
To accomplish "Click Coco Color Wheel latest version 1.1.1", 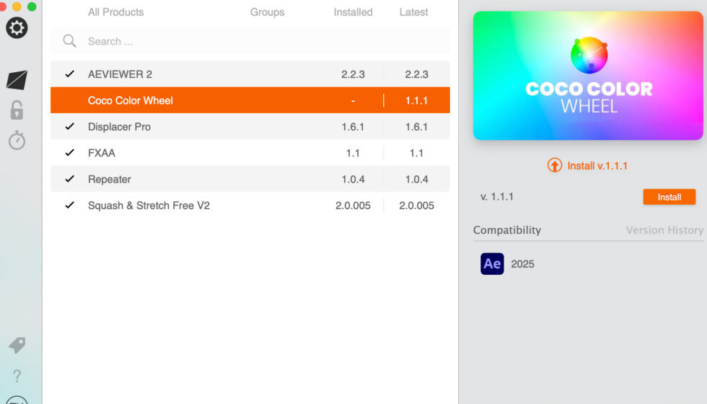I will (x=416, y=100).
